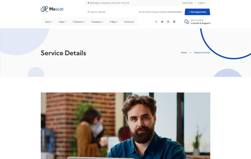251x159 pixels.
Task: Open the LinkedIn social icon
Action: click(174, 22)
